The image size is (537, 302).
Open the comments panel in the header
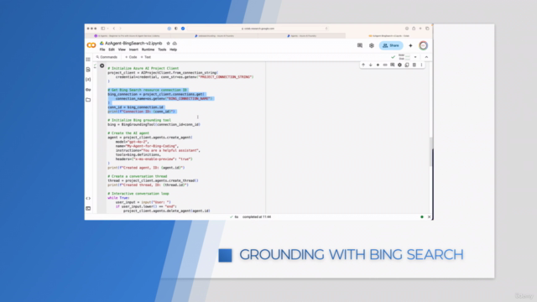(x=360, y=45)
